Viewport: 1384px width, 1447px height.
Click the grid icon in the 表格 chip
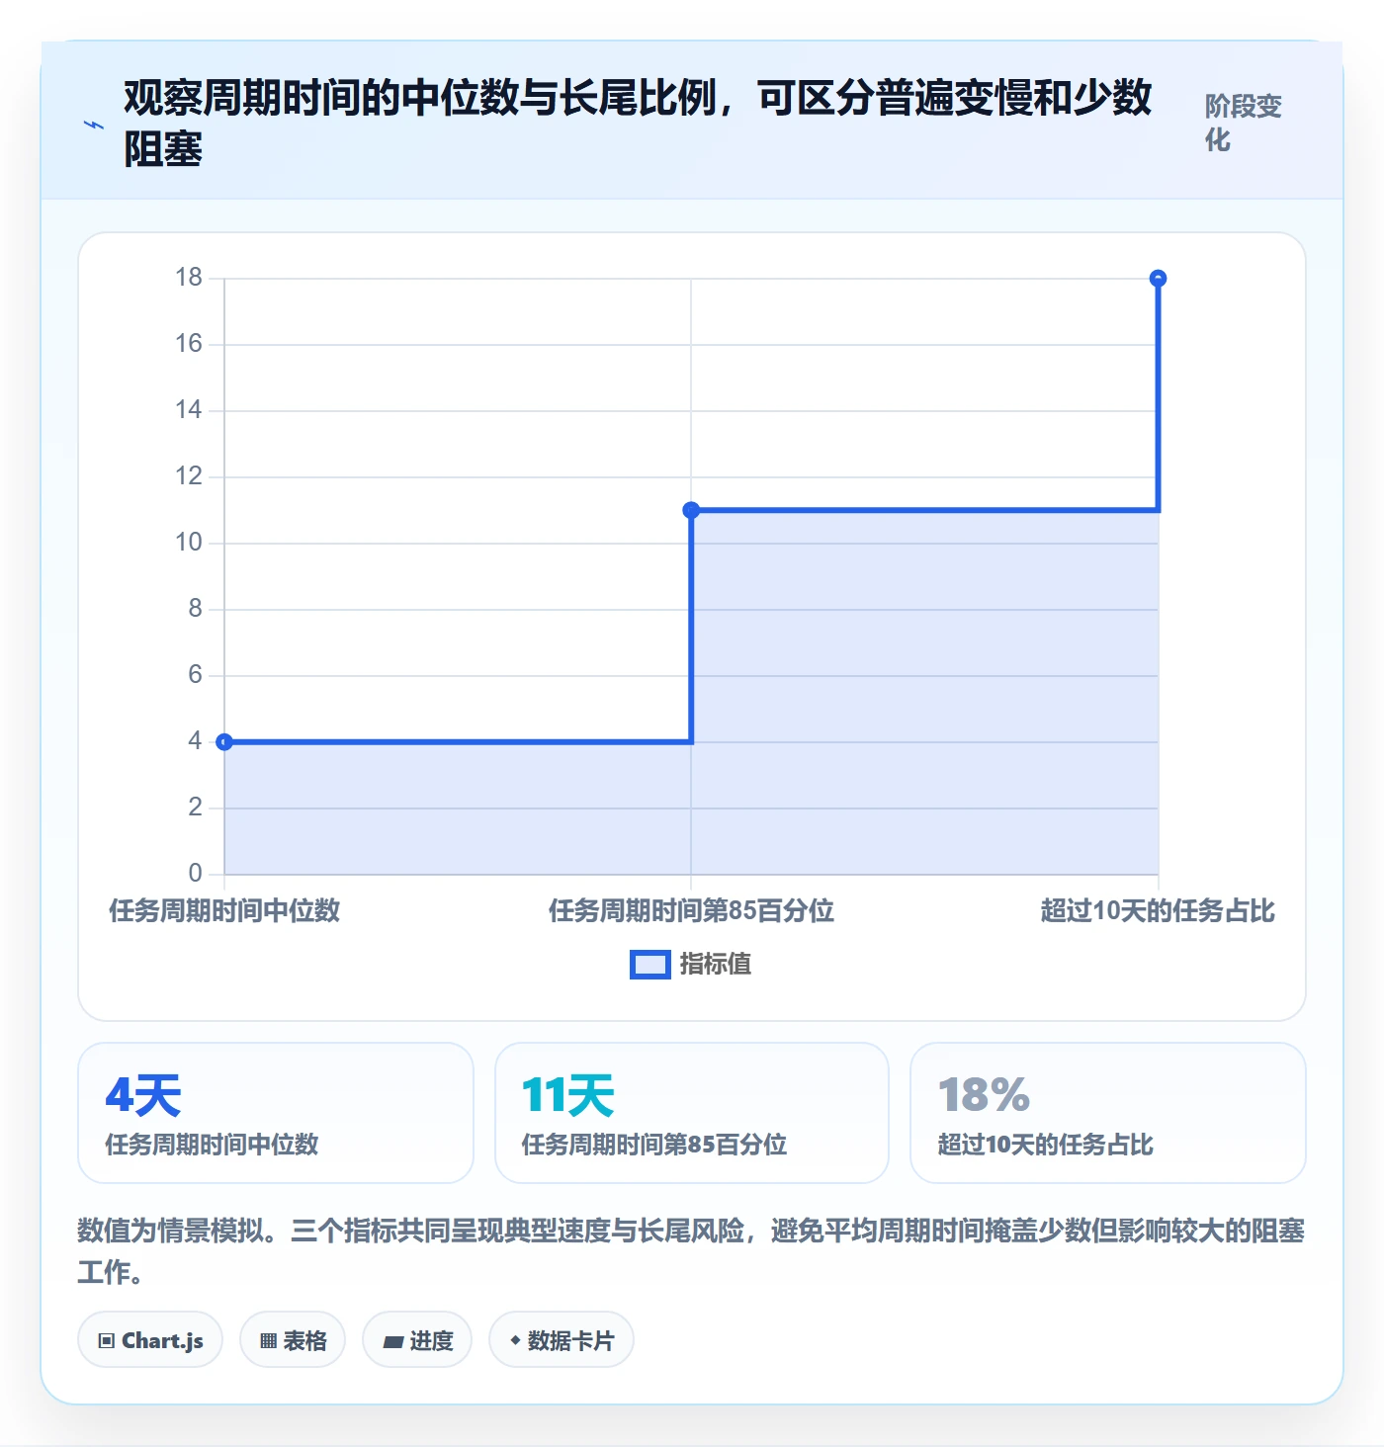tap(268, 1341)
